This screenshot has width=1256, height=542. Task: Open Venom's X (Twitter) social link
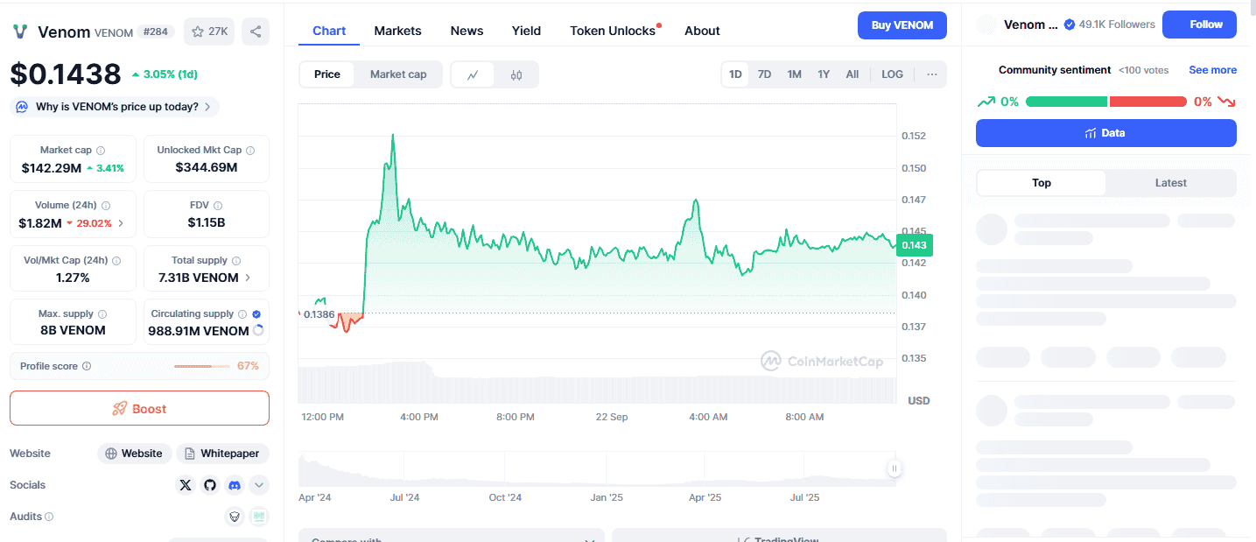(185, 485)
